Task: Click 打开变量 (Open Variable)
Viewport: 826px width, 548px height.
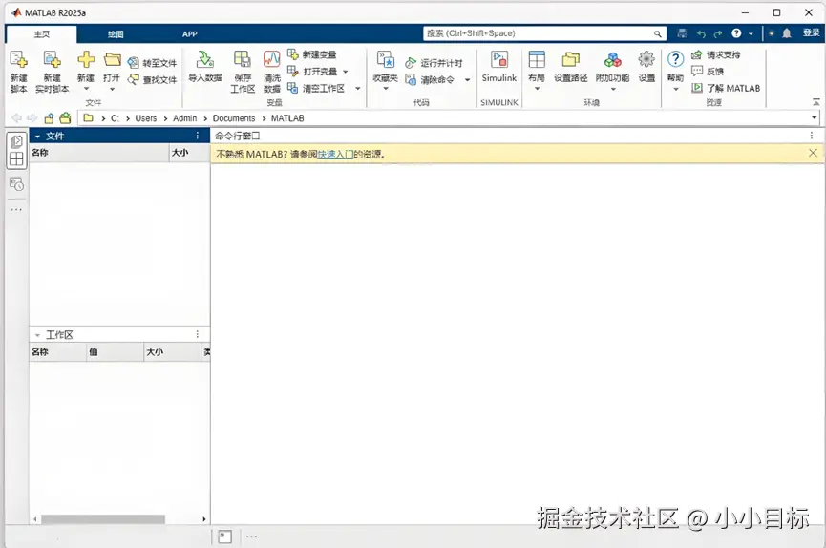Action: pyautogui.click(x=312, y=72)
